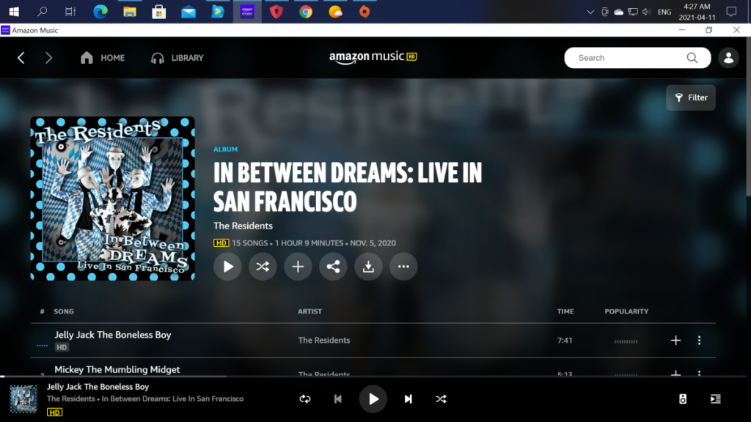Viewport: 751px width, 422px height.
Task: Launch Microsoft Edge from the taskbar
Action: click(100, 12)
